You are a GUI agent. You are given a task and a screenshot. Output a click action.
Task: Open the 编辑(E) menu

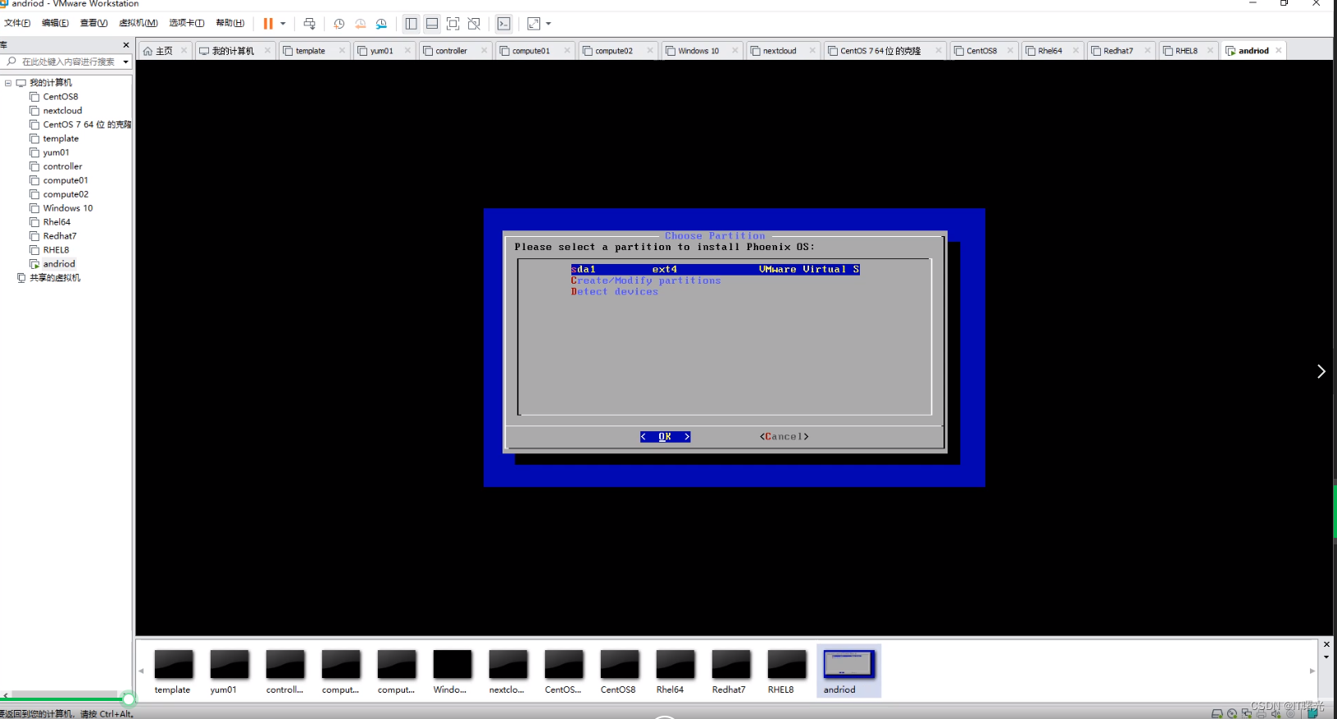point(55,23)
